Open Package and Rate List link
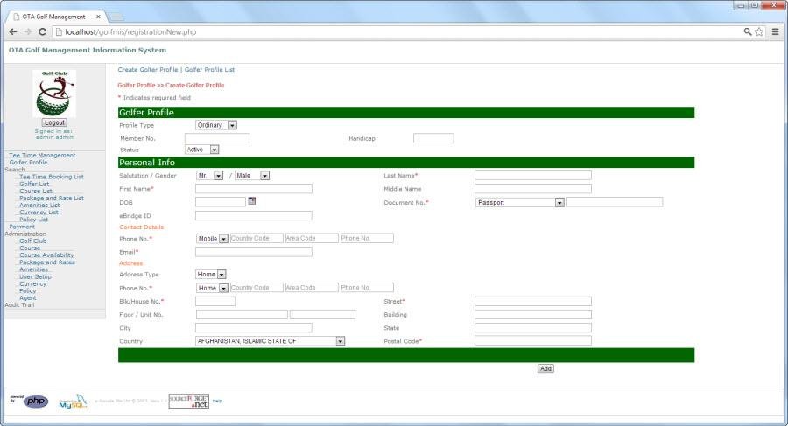Image resolution: width=788 pixels, height=426 pixels. (x=52, y=198)
